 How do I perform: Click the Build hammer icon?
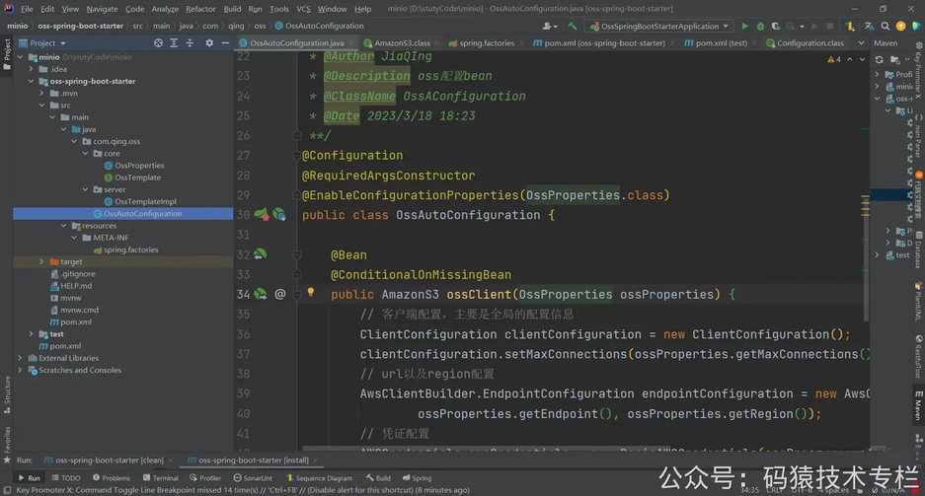573,26
